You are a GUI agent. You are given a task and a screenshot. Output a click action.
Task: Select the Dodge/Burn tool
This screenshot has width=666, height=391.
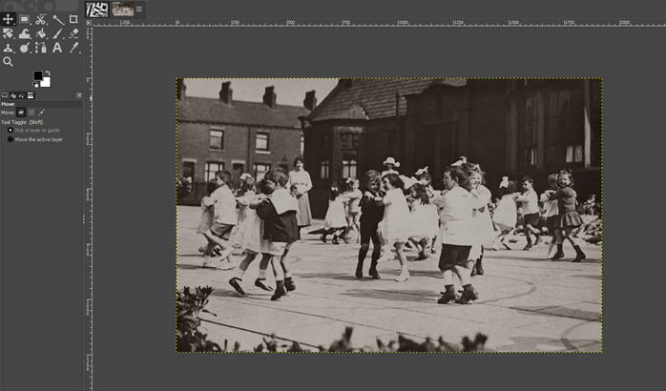pyautogui.click(x=24, y=48)
